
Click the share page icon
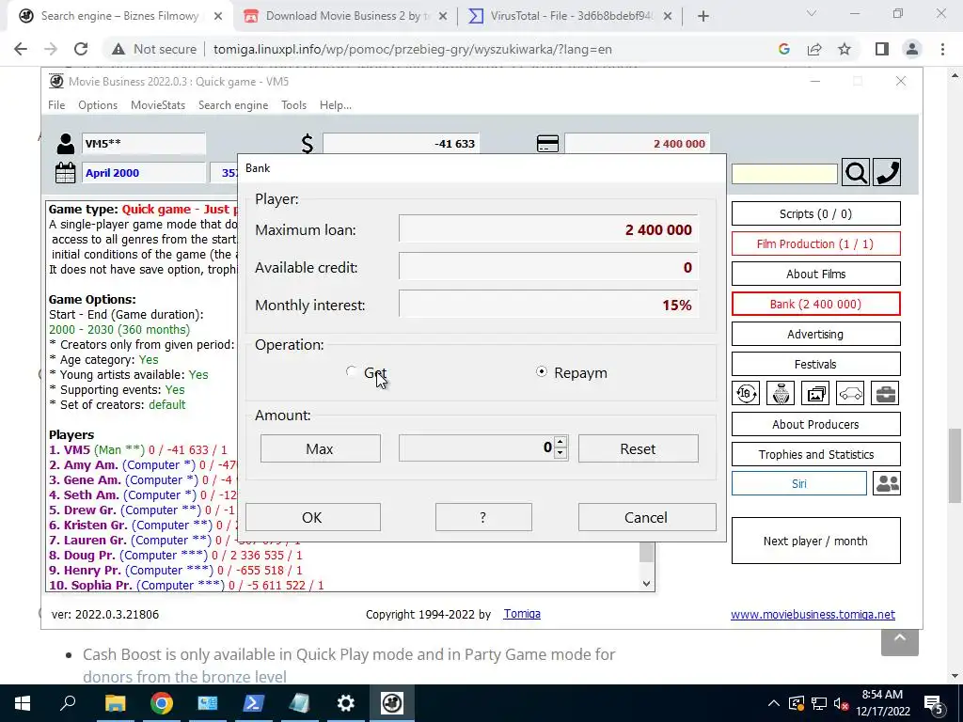point(814,49)
